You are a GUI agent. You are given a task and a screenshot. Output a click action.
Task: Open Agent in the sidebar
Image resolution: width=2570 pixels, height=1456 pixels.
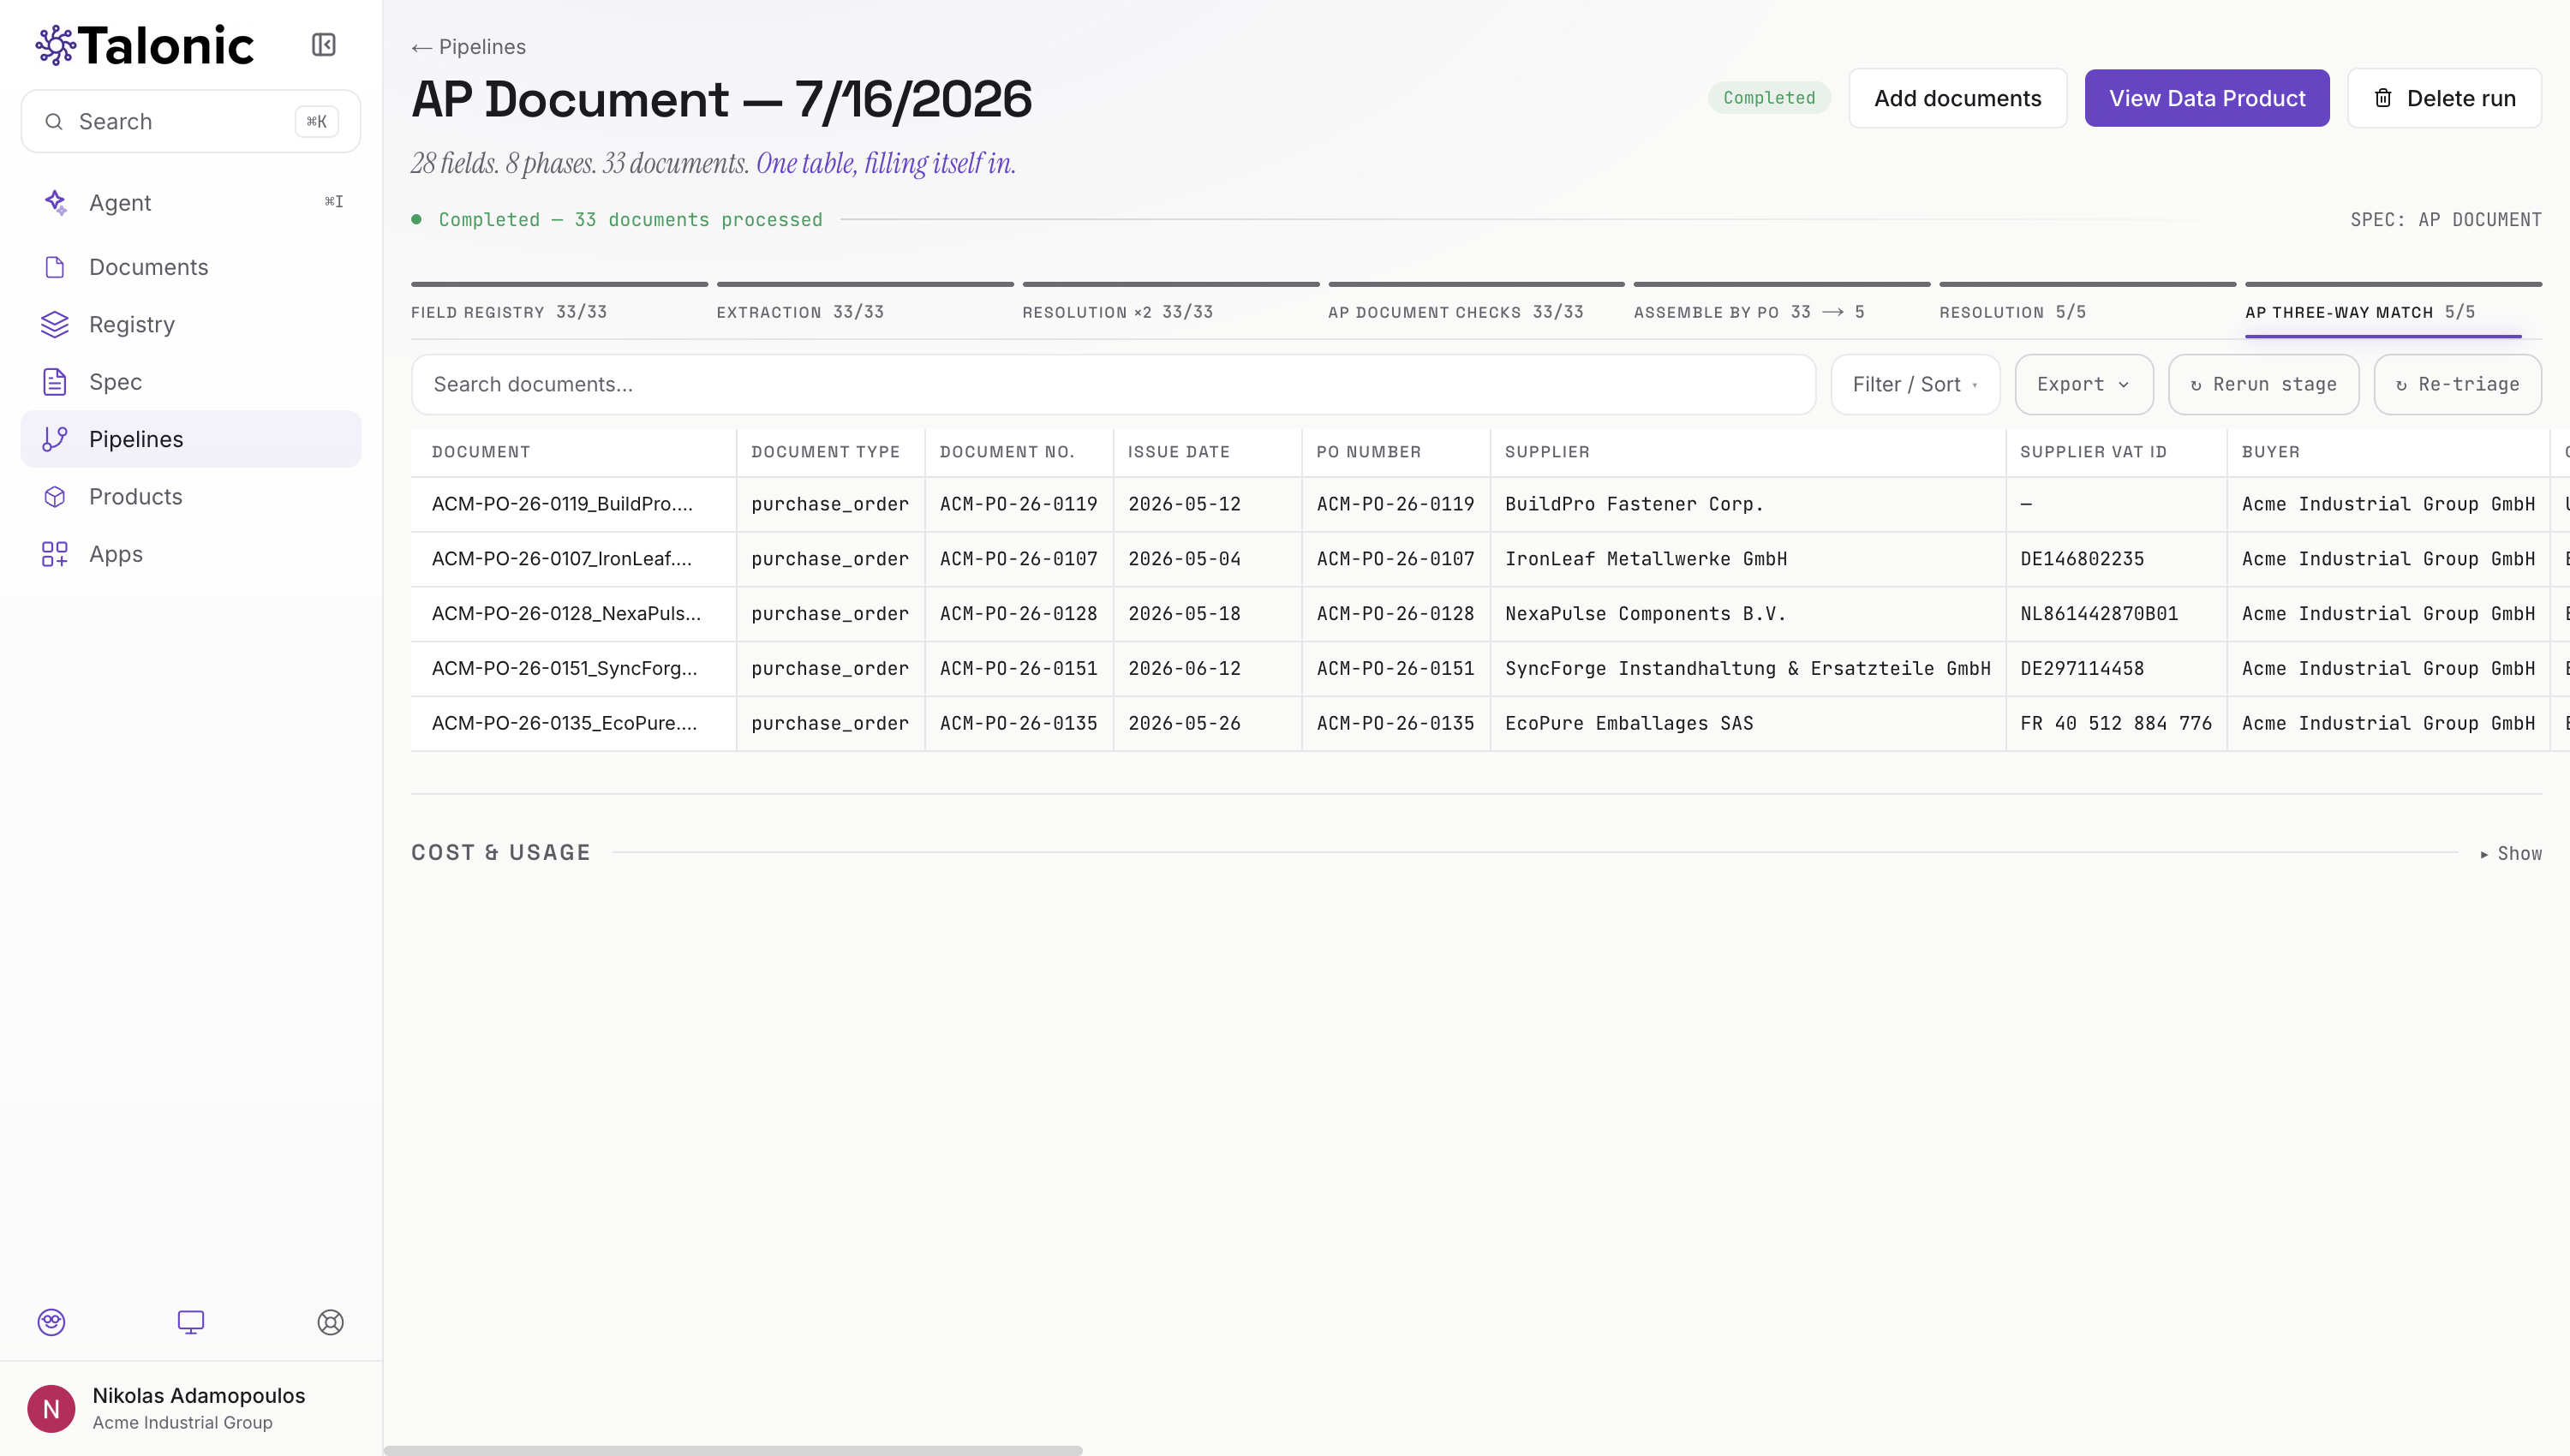(x=191, y=202)
